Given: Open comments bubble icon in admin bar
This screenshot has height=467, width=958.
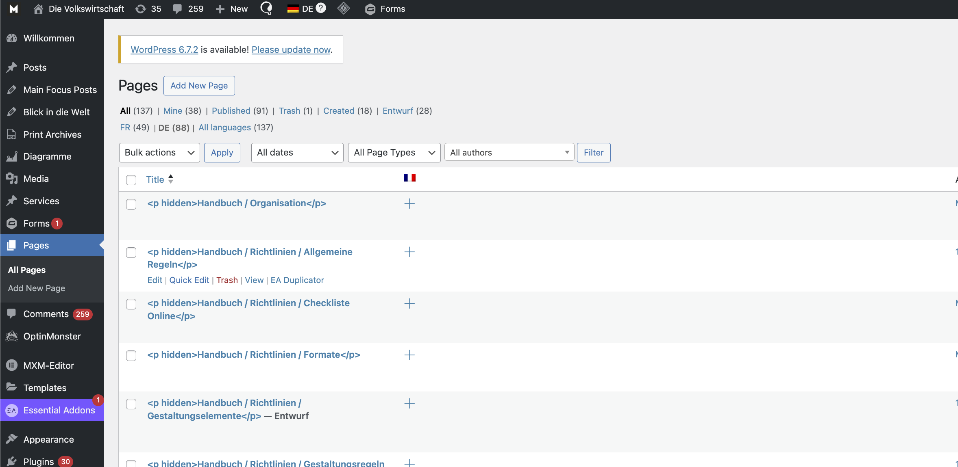Looking at the screenshot, I should [x=177, y=9].
